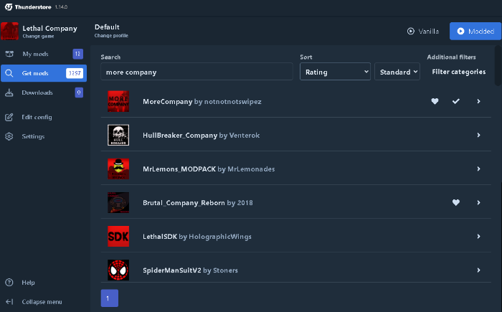Click the Downloads tray icon
Image resolution: width=502 pixels, height=312 pixels.
coord(9,93)
